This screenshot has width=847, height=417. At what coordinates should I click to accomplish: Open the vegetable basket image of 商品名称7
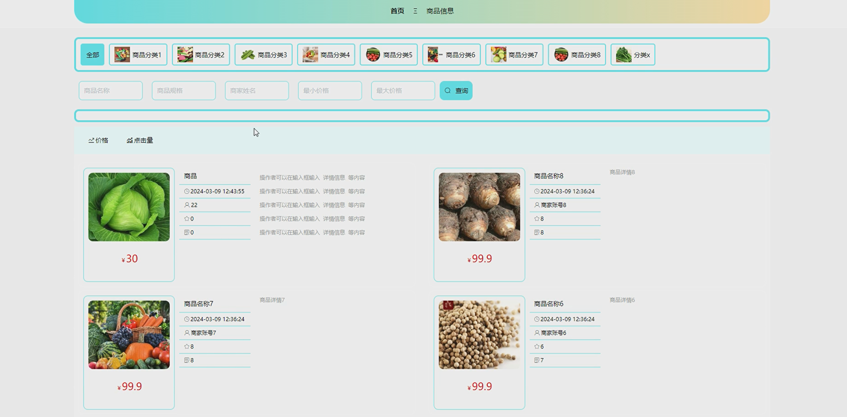[129, 335]
